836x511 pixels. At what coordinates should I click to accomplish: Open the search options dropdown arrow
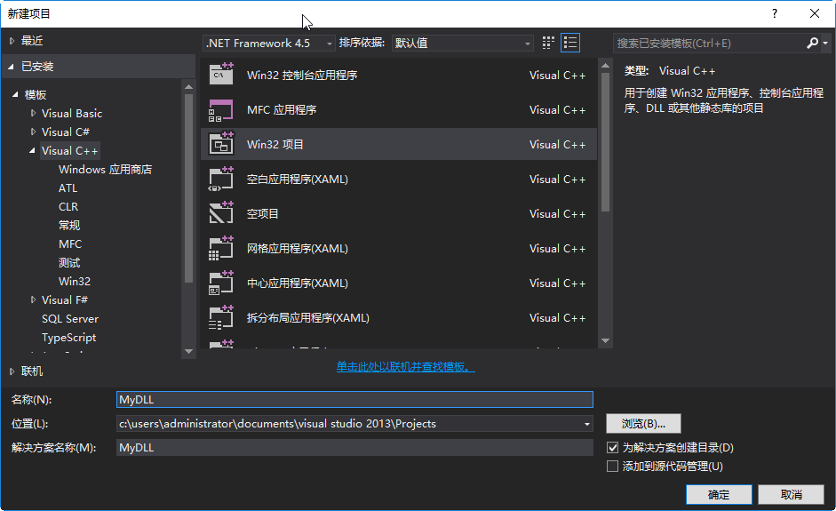[x=825, y=44]
